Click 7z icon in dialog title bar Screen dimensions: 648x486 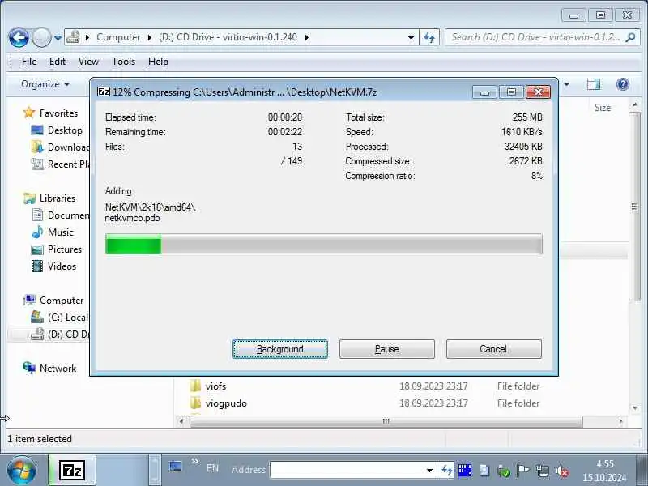coord(104,92)
